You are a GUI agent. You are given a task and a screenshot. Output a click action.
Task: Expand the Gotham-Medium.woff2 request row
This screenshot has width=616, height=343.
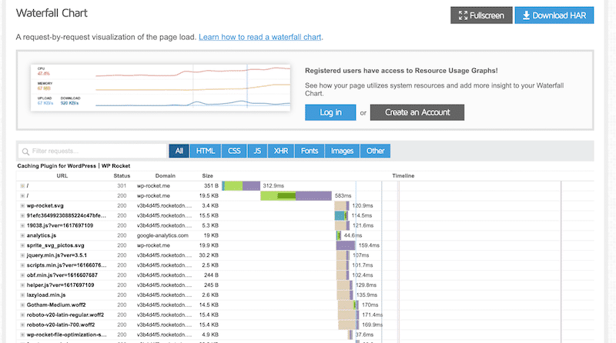click(22, 305)
